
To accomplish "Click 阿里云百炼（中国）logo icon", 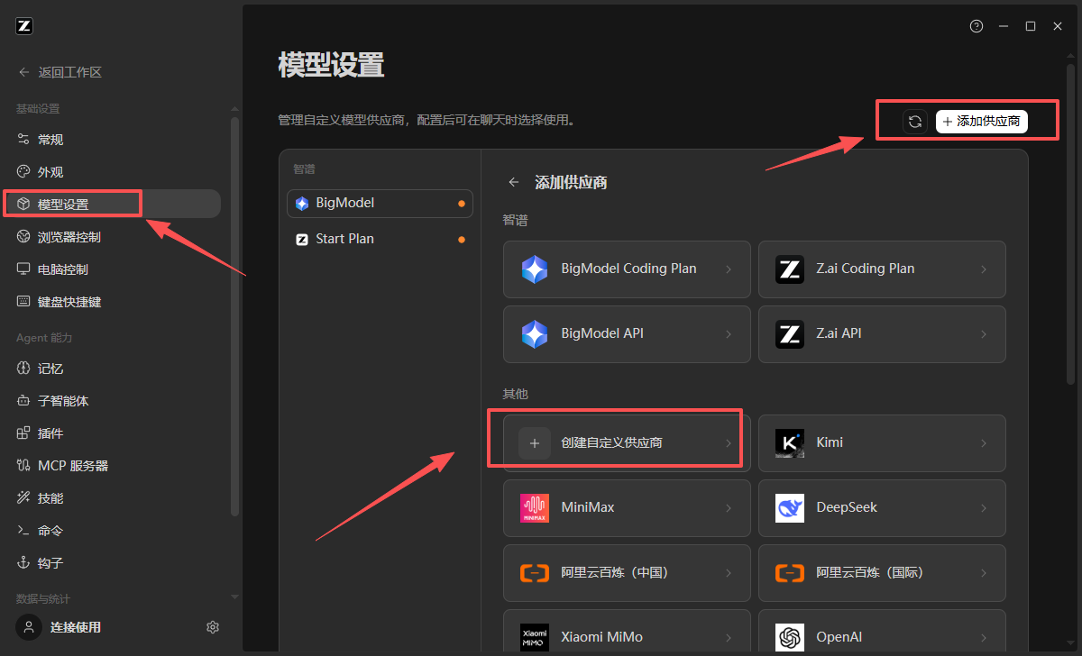I will coord(535,573).
